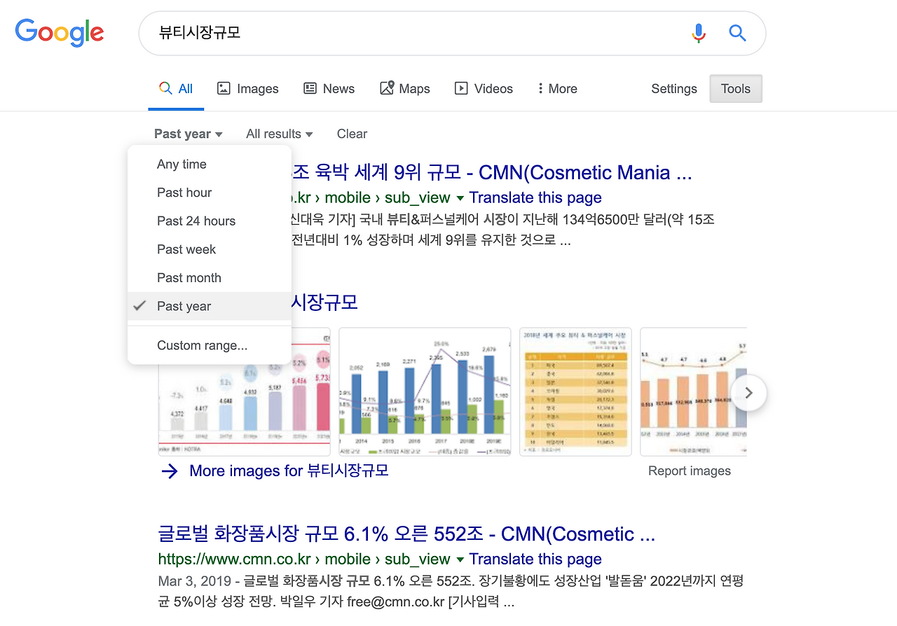Switch to the News tab
Screen dimensions: 897x626
[x=329, y=89]
